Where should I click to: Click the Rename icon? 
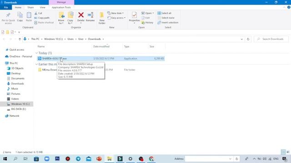(x=90, y=15)
